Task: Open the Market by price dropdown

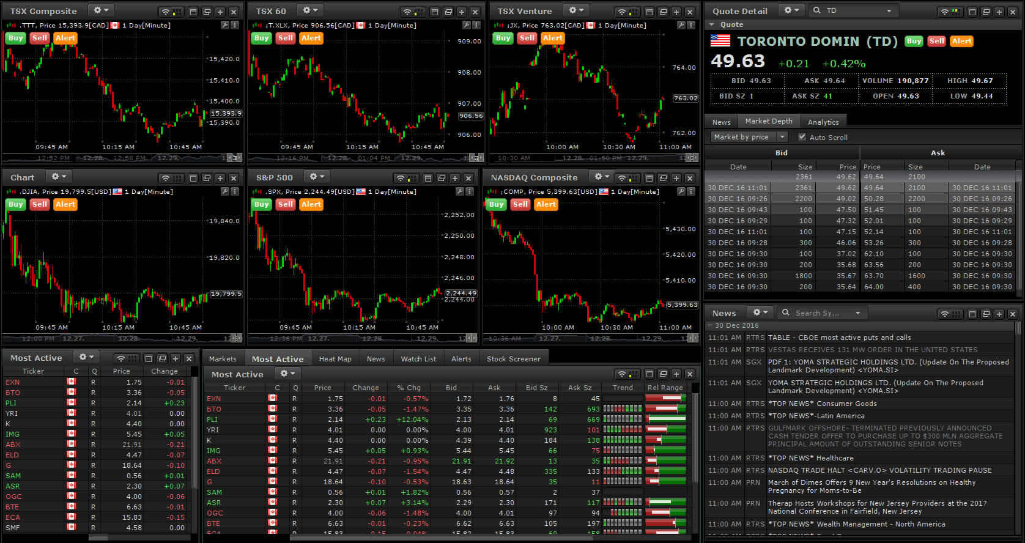Action: [x=749, y=137]
